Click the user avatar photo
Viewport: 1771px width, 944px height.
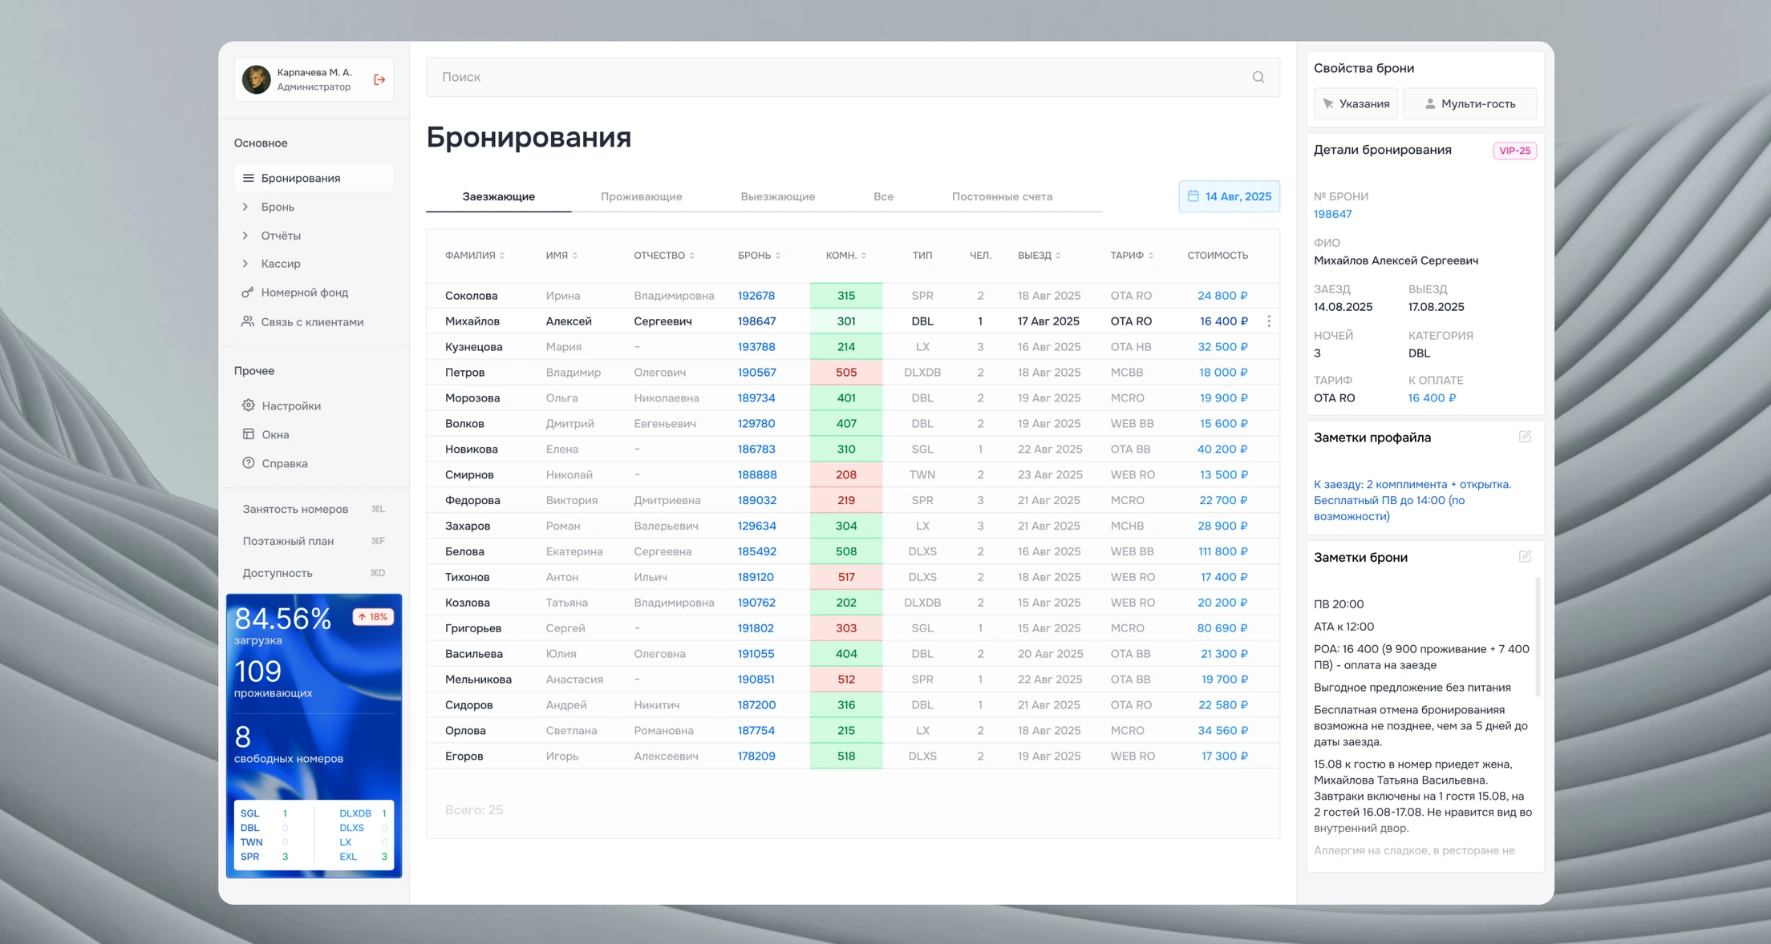[x=257, y=79]
